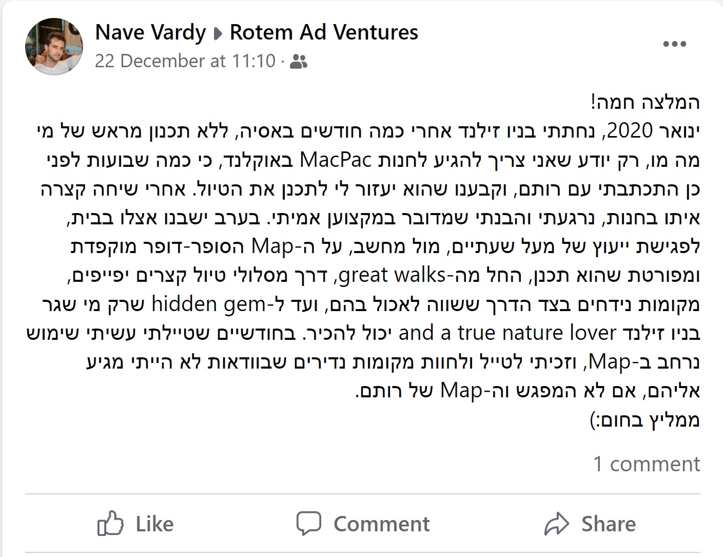The image size is (723, 557).
Task: Click the closing line "ממליץ בחום:)"
Action: [x=645, y=420]
